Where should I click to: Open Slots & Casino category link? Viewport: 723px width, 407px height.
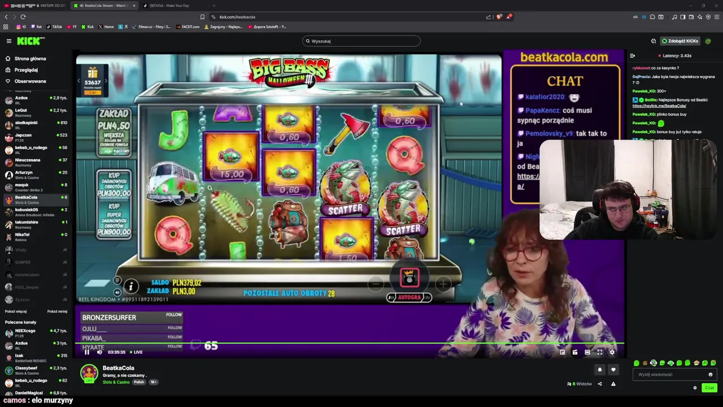(116, 382)
